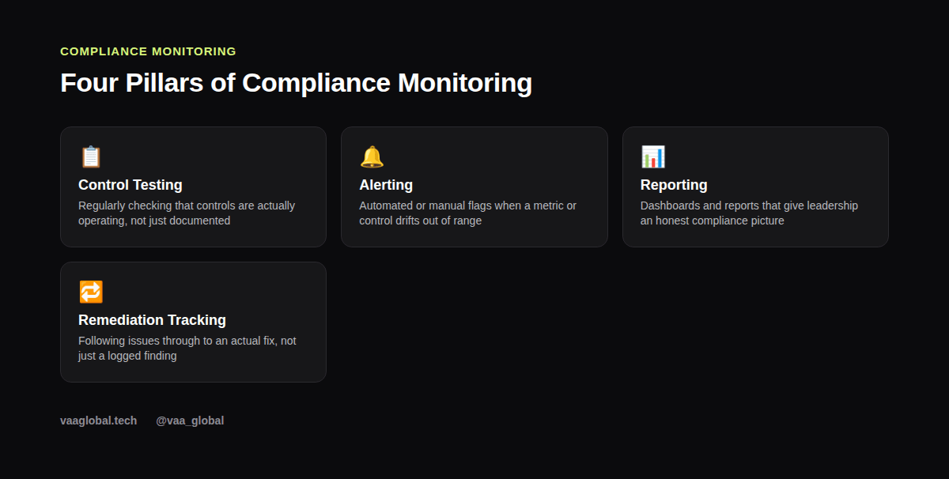Click the repeat arrows icon above Remediation Tracking
Image resolution: width=949 pixels, height=479 pixels.
[91, 292]
